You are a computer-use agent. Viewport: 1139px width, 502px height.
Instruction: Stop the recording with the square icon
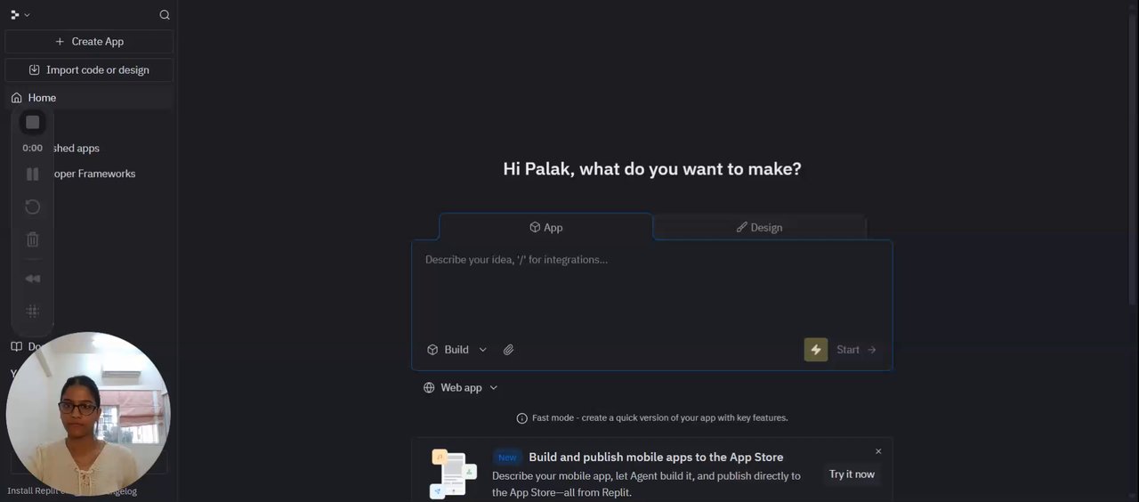(33, 122)
